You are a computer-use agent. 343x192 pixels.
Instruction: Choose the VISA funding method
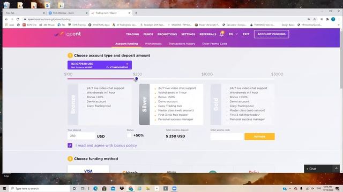coord(88,170)
